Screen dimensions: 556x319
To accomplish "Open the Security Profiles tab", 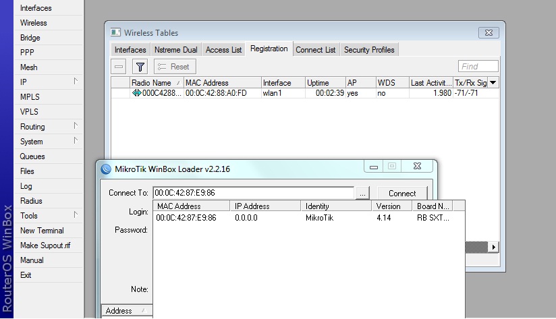I will (369, 50).
